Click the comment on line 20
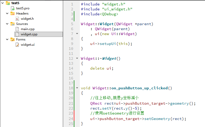 tap(114, 98)
